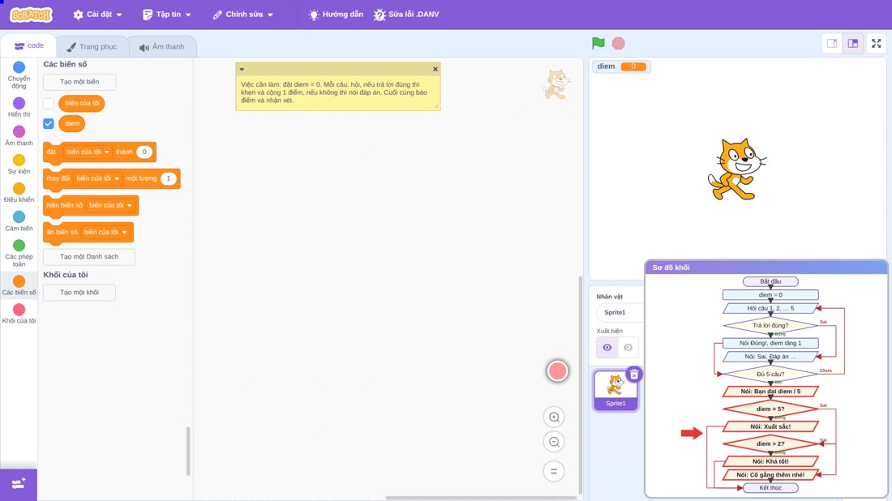This screenshot has width=892, height=501.
Task: Open the Tập tin dropdown menu
Action: 167,15
